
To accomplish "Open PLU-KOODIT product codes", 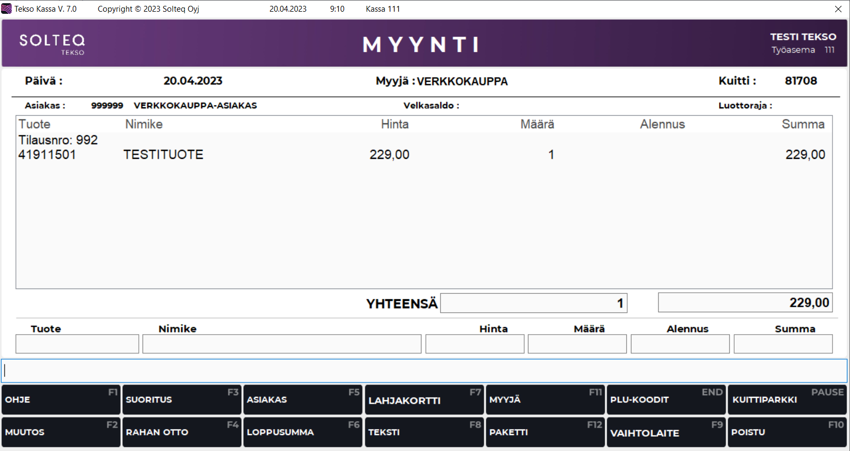I will pos(666,399).
